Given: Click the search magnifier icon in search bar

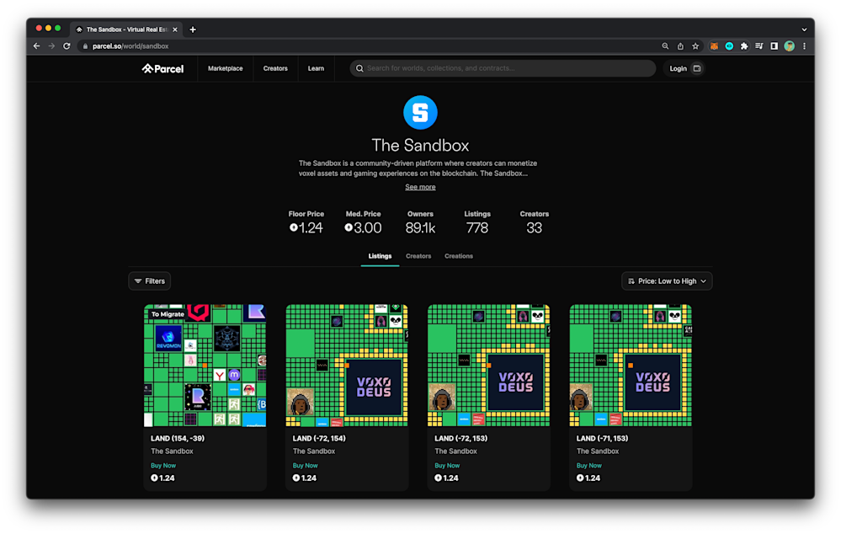Looking at the screenshot, I should coord(360,68).
